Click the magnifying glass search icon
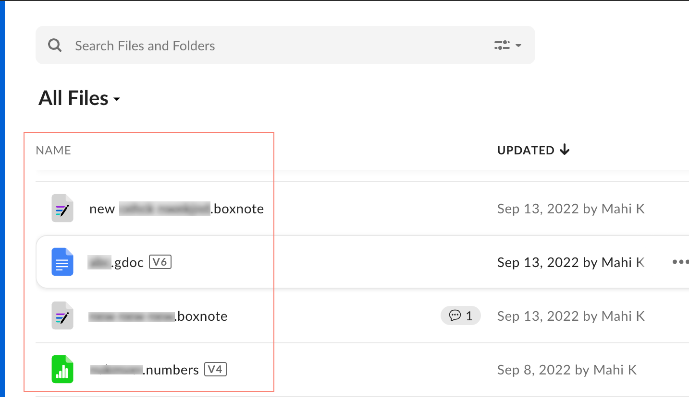 (x=55, y=46)
